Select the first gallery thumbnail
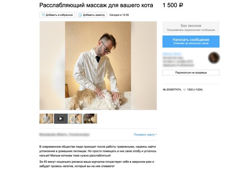This screenshot has height=174, width=243. click(46, 119)
